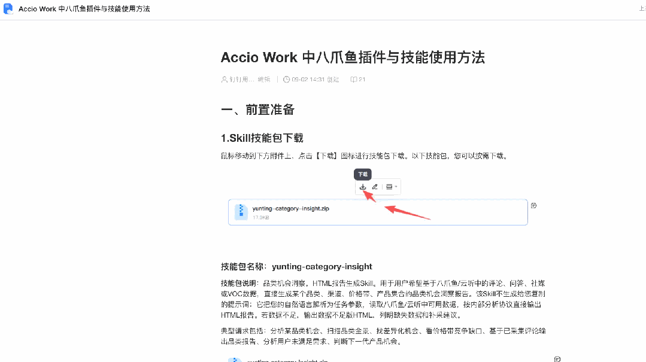Screen dimensions: 646x362
Task: Click the bold line '技能包名称: yunting-category-insight'
Action: [296, 267]
